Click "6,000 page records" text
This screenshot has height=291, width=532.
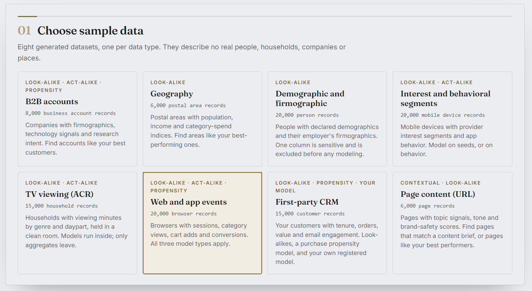click(x=427, y=206)
